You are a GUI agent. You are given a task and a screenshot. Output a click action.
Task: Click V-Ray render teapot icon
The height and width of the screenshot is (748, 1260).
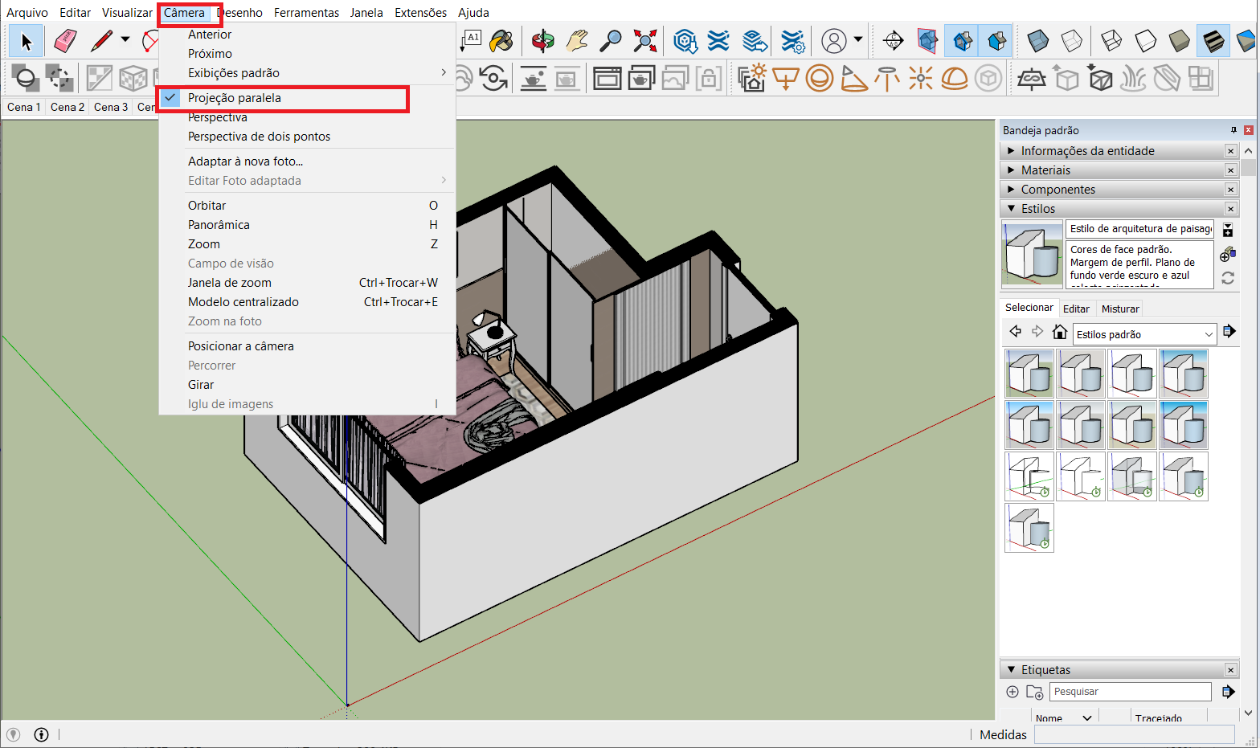coord(534,78)
